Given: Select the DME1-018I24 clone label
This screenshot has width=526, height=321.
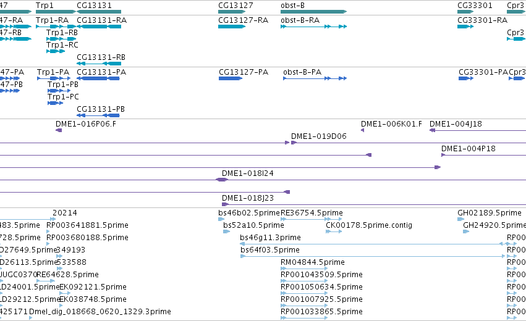Looking at the screenshot, I should point(248,173).
